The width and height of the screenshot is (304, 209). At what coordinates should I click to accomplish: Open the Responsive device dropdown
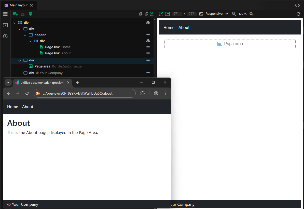click(x=217, y=14)
